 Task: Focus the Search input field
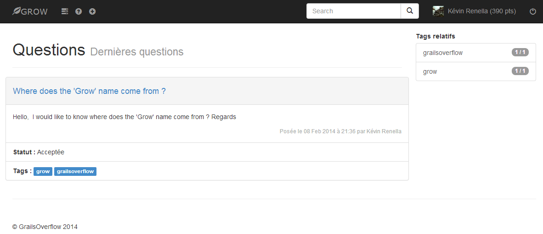click(x=354, y=11)
